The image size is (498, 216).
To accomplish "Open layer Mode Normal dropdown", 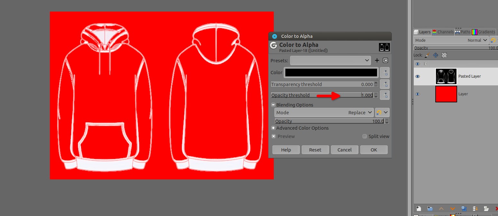I will tap(450, 40).
